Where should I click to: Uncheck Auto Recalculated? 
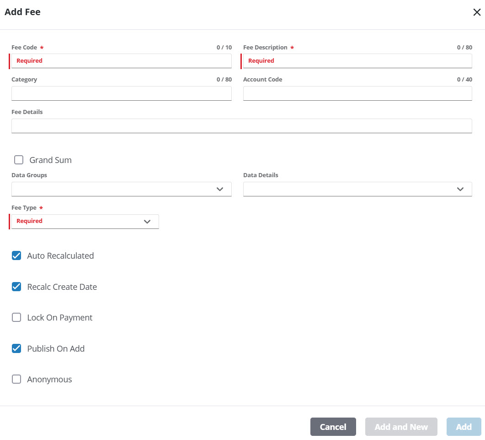click(16, 256)
